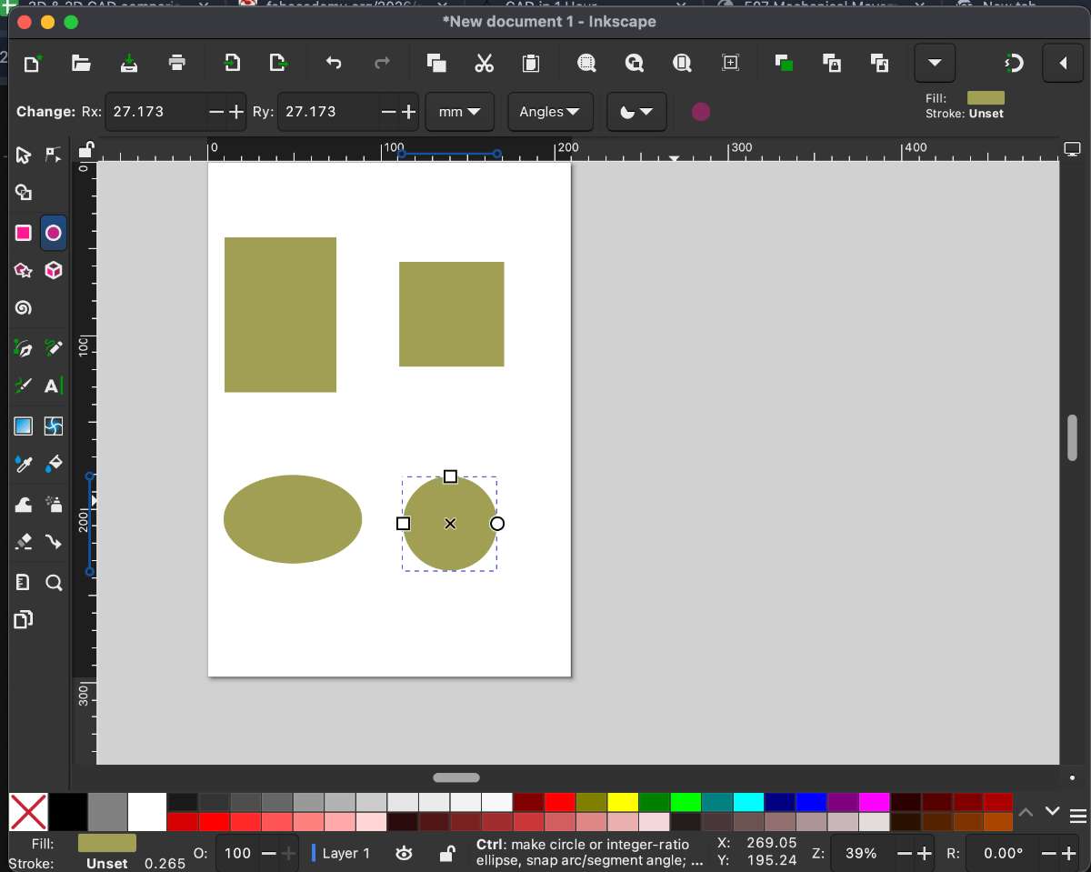Click the Ry radius input field
Viewport: 1091px width, 872px height.
(327, 112)
